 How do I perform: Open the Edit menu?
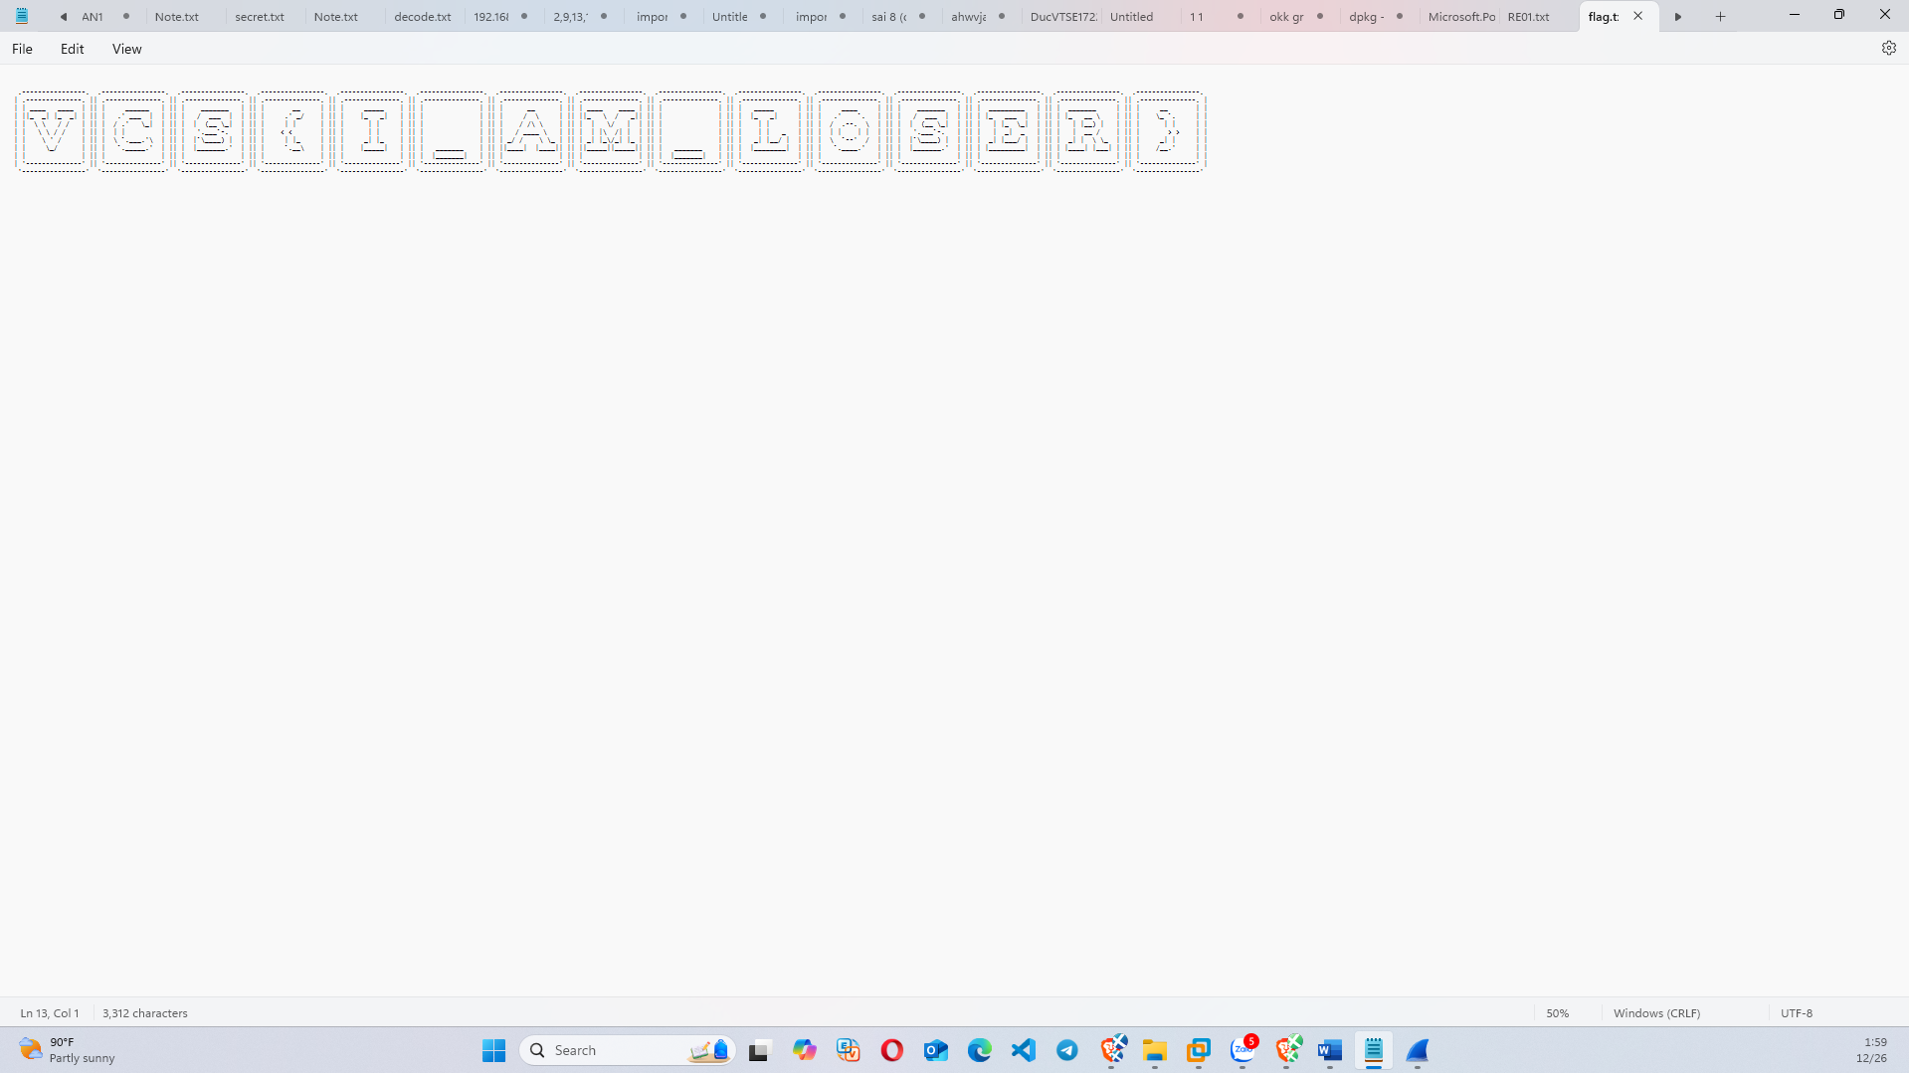click(x=71, y=48)
